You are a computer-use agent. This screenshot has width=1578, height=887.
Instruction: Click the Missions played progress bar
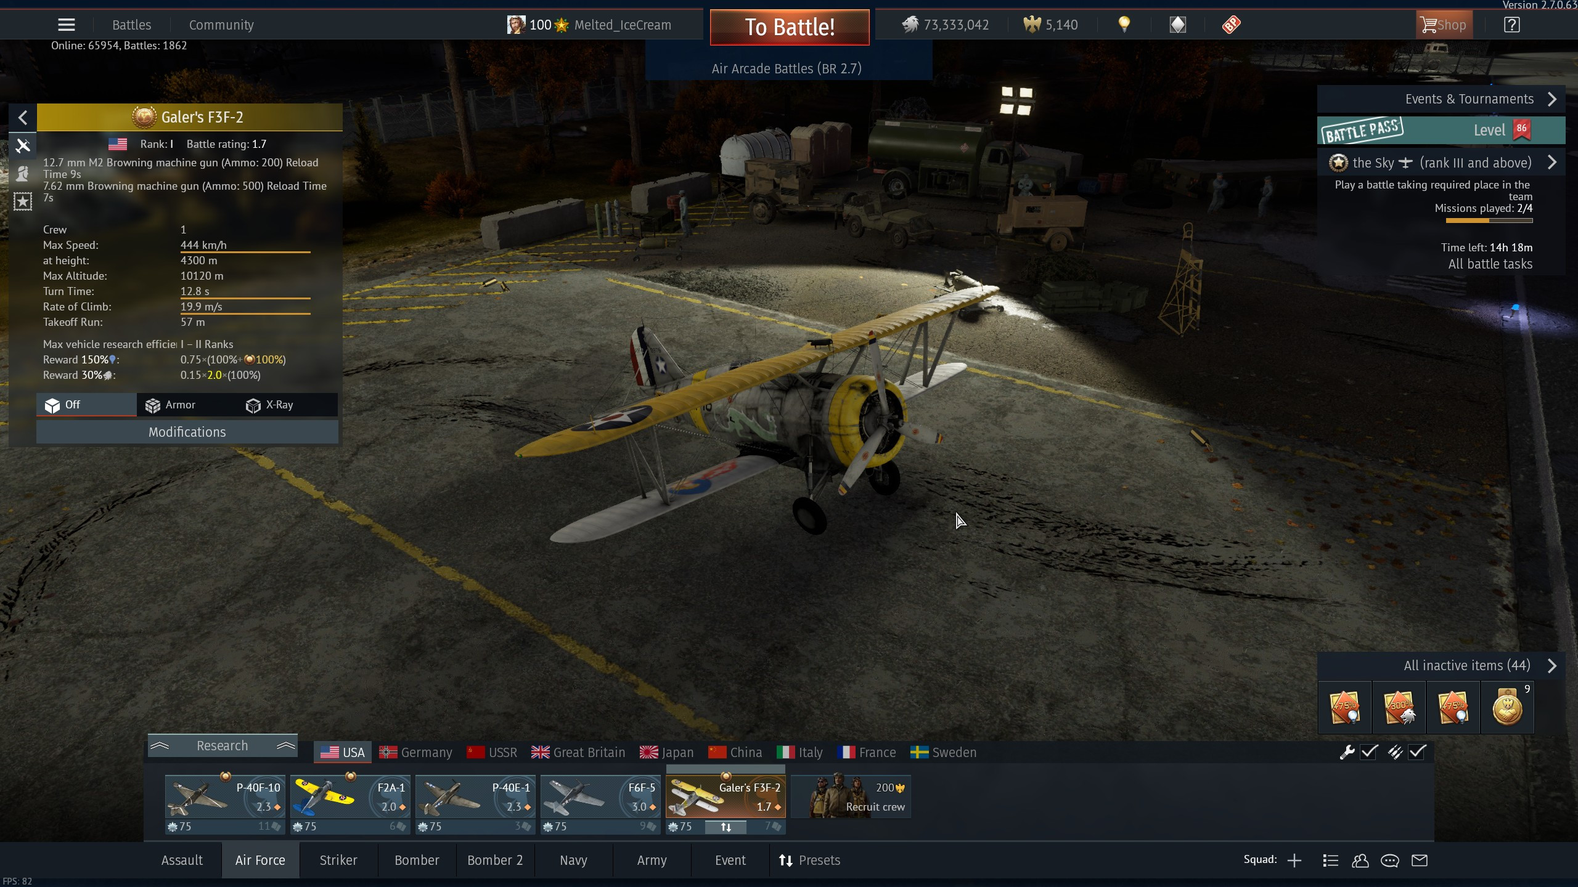(x=1489, y=221)
